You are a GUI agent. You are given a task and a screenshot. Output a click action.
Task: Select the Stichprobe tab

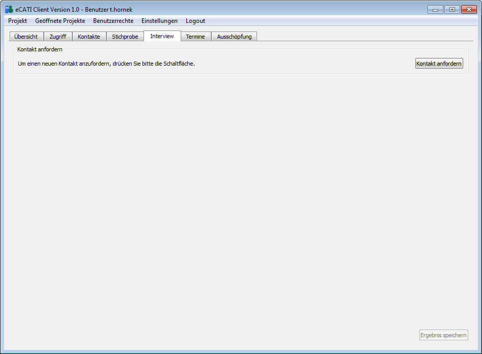point(125,37)
